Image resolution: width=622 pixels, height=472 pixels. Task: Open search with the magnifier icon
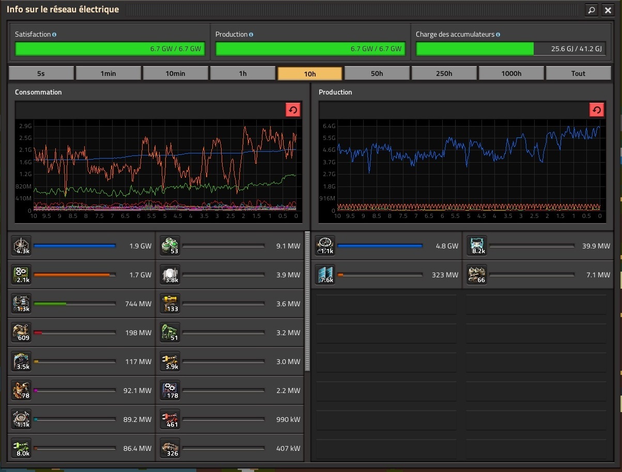[x=592, y=10]
